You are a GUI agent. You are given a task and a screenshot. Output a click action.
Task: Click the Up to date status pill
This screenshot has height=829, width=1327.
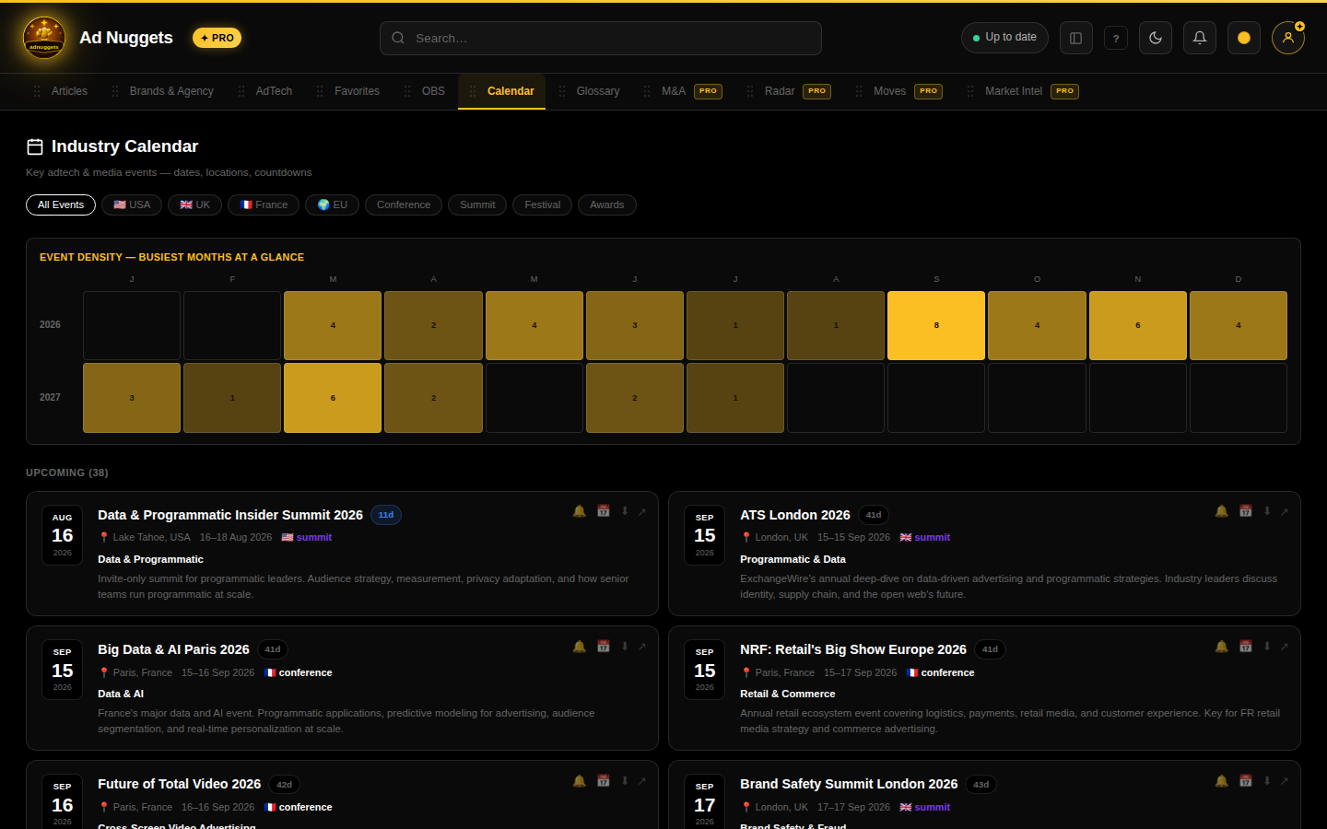click(1004, 38)
